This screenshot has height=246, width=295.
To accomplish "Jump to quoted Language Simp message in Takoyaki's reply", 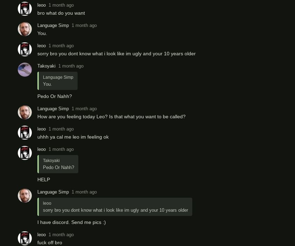I will click(x=58, y=81).
